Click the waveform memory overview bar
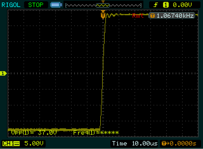203x149 pixels. pos(103,5)
